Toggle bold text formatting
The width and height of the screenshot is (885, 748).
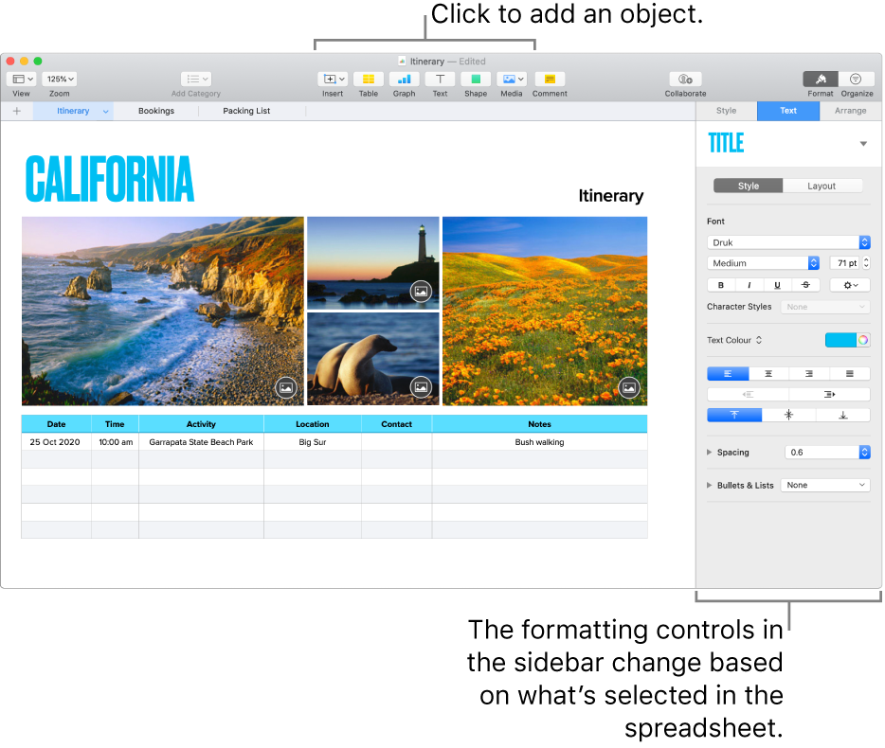coord(721,285)
